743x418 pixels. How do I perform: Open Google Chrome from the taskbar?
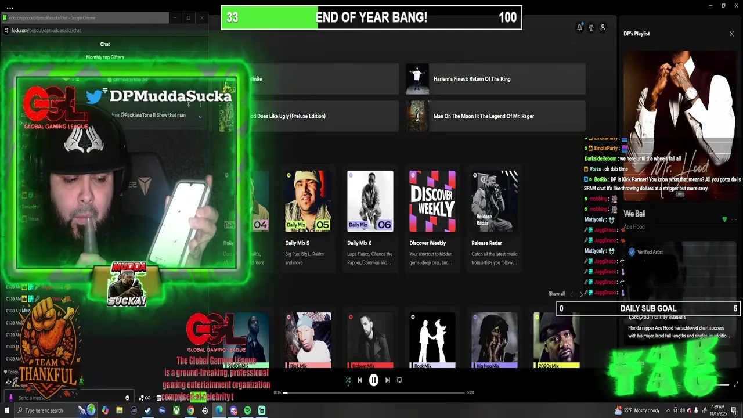[x=190, y=410]
